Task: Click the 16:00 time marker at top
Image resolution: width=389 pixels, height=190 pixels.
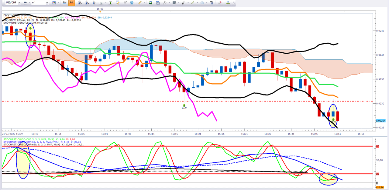Action: click(x=100, y=9)
